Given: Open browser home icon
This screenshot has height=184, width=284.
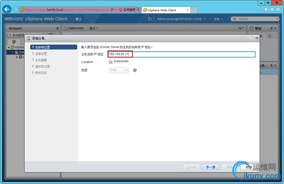Looking at the screenshot, I should pyautogui.click(x=266, y=10).
